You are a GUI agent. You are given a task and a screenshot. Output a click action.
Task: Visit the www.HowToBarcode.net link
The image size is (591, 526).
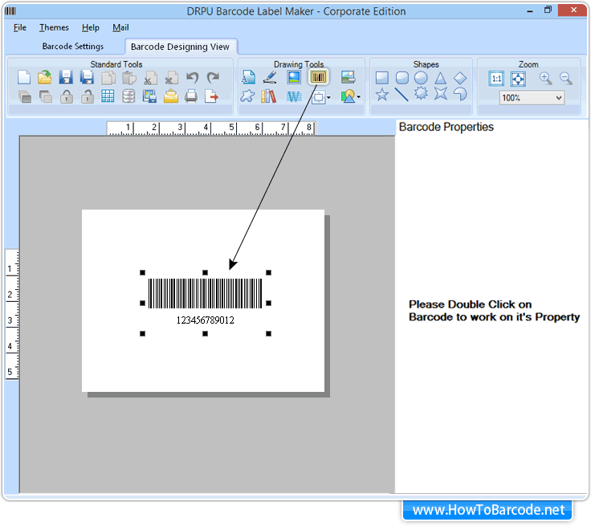[x=488, y=510]
